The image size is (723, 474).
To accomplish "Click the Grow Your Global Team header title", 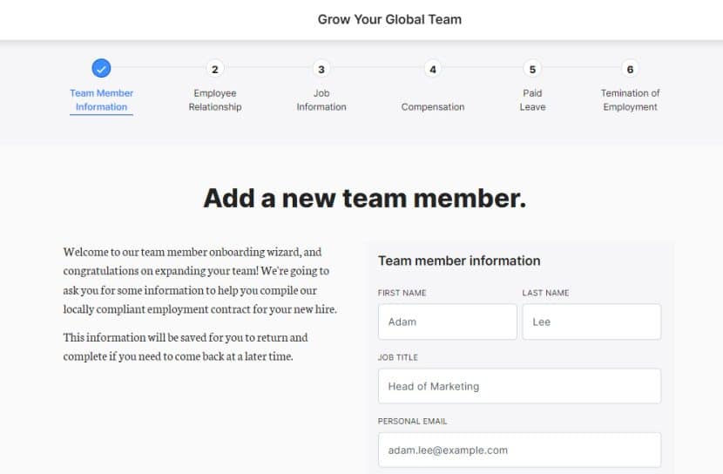I will (389, 19).
